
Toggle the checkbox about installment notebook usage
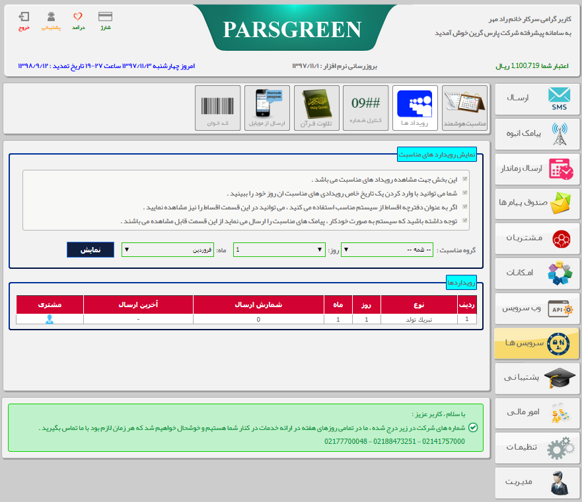(465, 207)
